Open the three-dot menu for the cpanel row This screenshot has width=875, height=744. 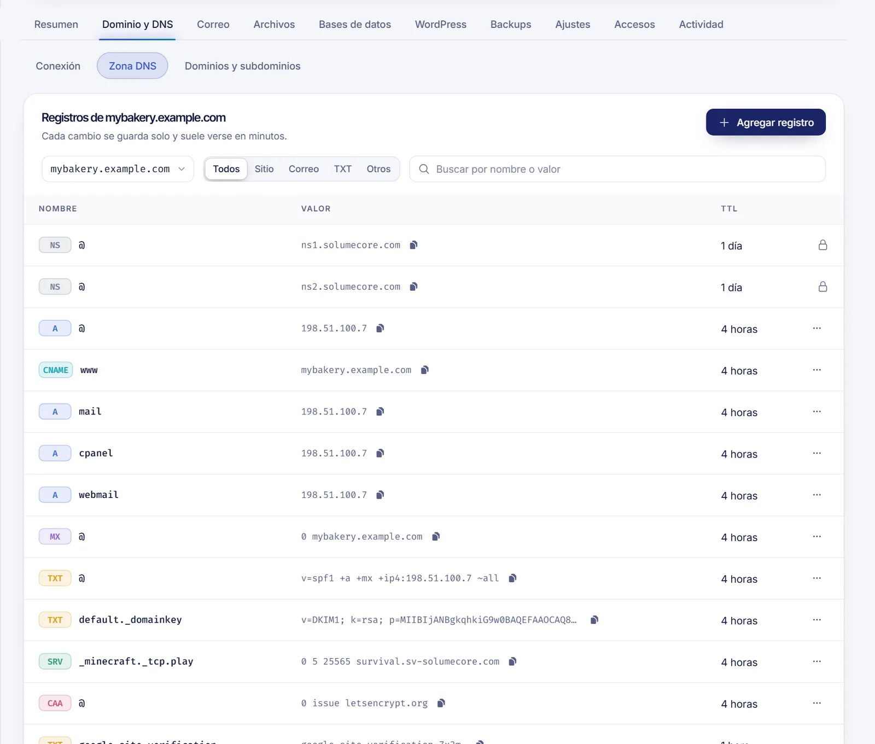(x=817, y=453)
